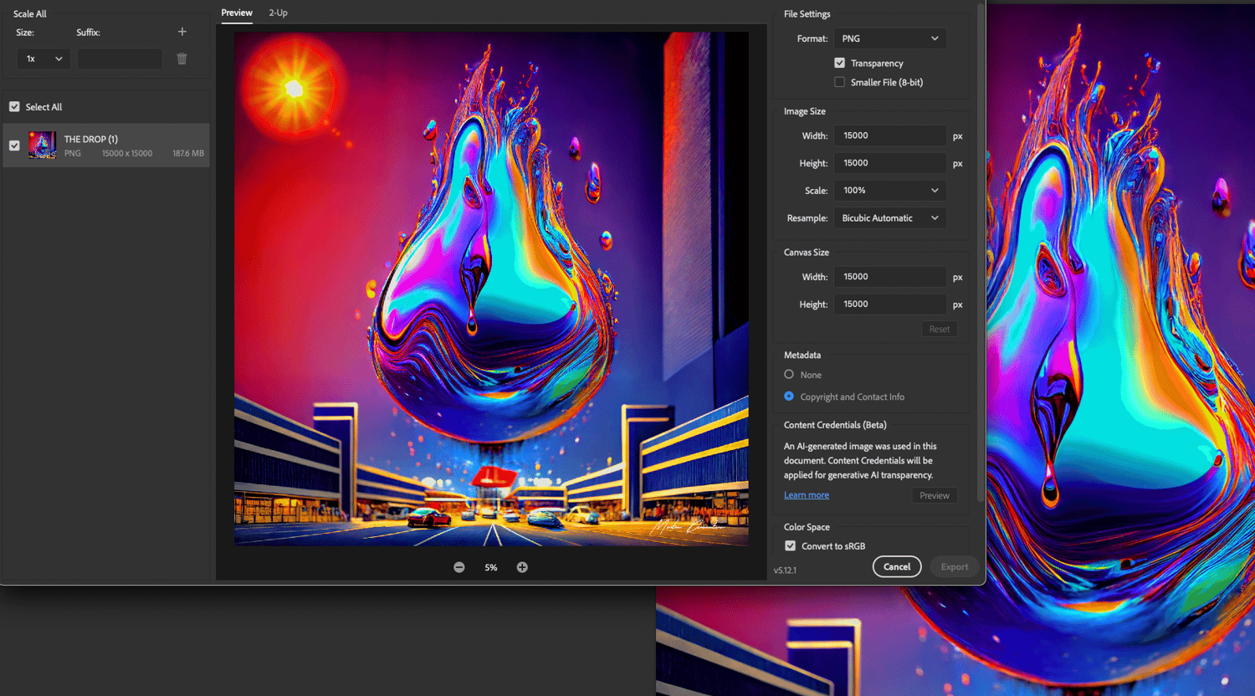
Task: Click the Cancel button
Action: [x=897, y=566]
